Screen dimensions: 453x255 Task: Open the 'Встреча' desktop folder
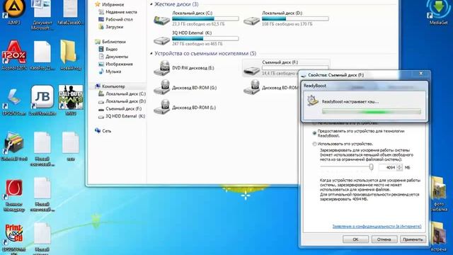(x=439, y=236)
